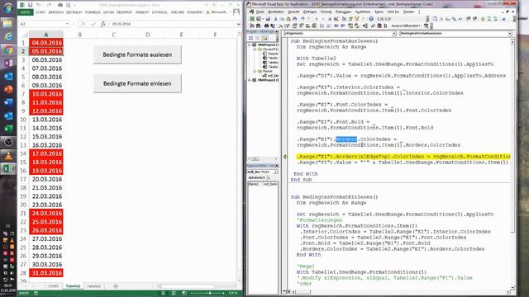Click the camera icon in Excel quick access toolbar
Screen dimensions: 529x297
tap(60, 5)
